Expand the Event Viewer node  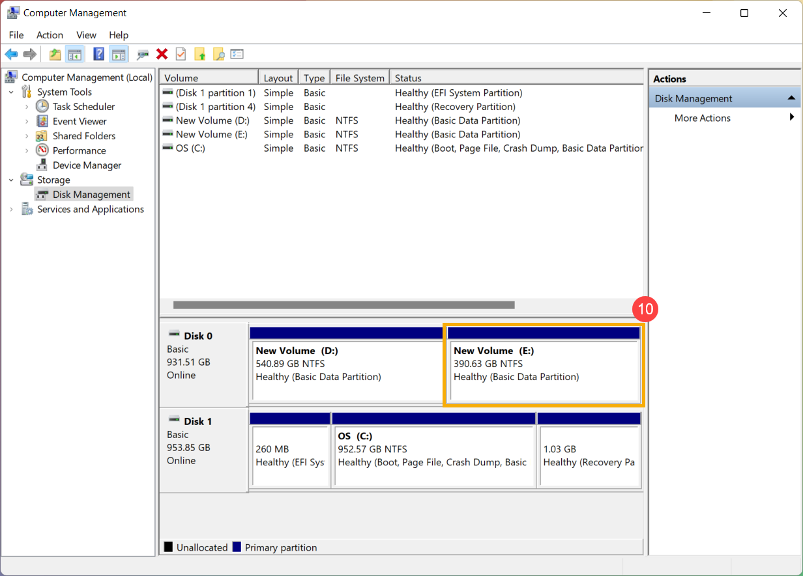pos(27,121)
